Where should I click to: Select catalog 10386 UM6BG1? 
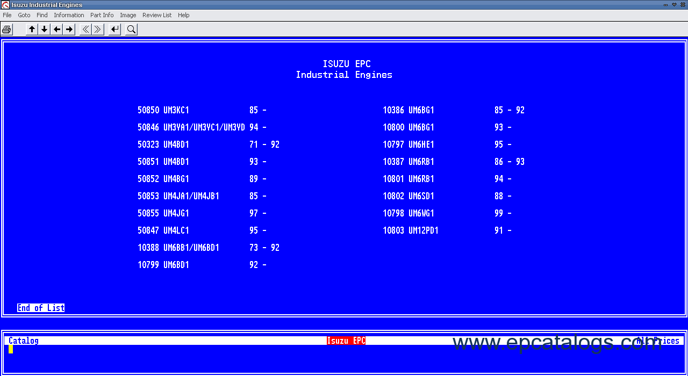click(x=454, y=110)
